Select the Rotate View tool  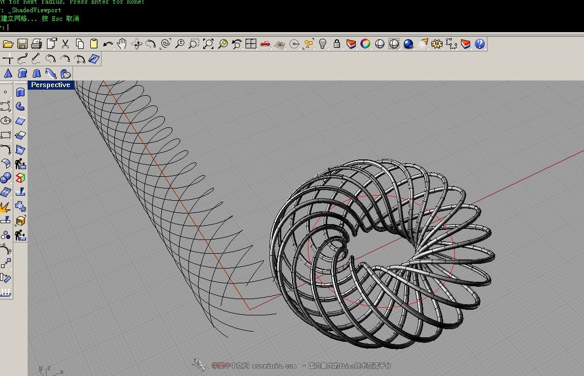(137, 44)
